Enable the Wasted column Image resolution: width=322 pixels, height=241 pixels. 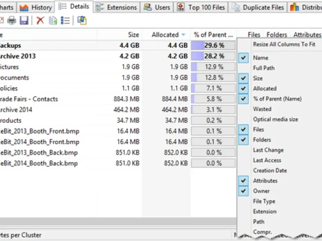pos(262,109)
